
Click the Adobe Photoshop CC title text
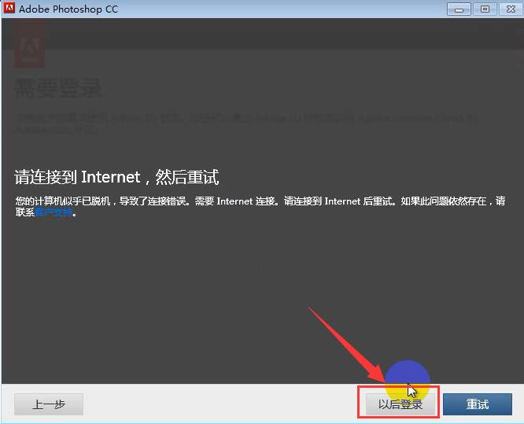pyautogui.click(x=68, y=9)
